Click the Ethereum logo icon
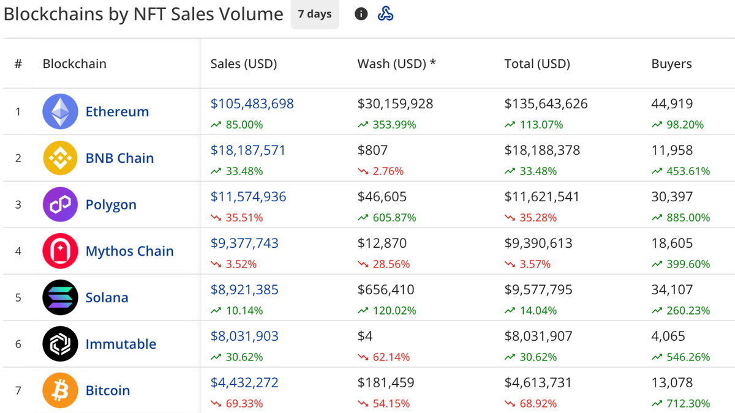 [60, 111]
